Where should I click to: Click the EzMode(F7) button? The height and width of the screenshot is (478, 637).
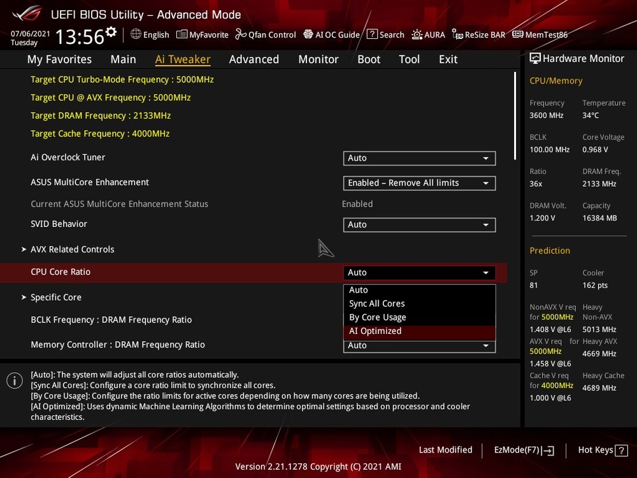[x=524, y=450]
